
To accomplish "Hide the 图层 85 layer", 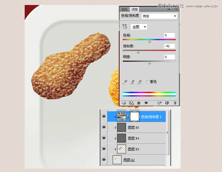I will [x=104, y=127].
